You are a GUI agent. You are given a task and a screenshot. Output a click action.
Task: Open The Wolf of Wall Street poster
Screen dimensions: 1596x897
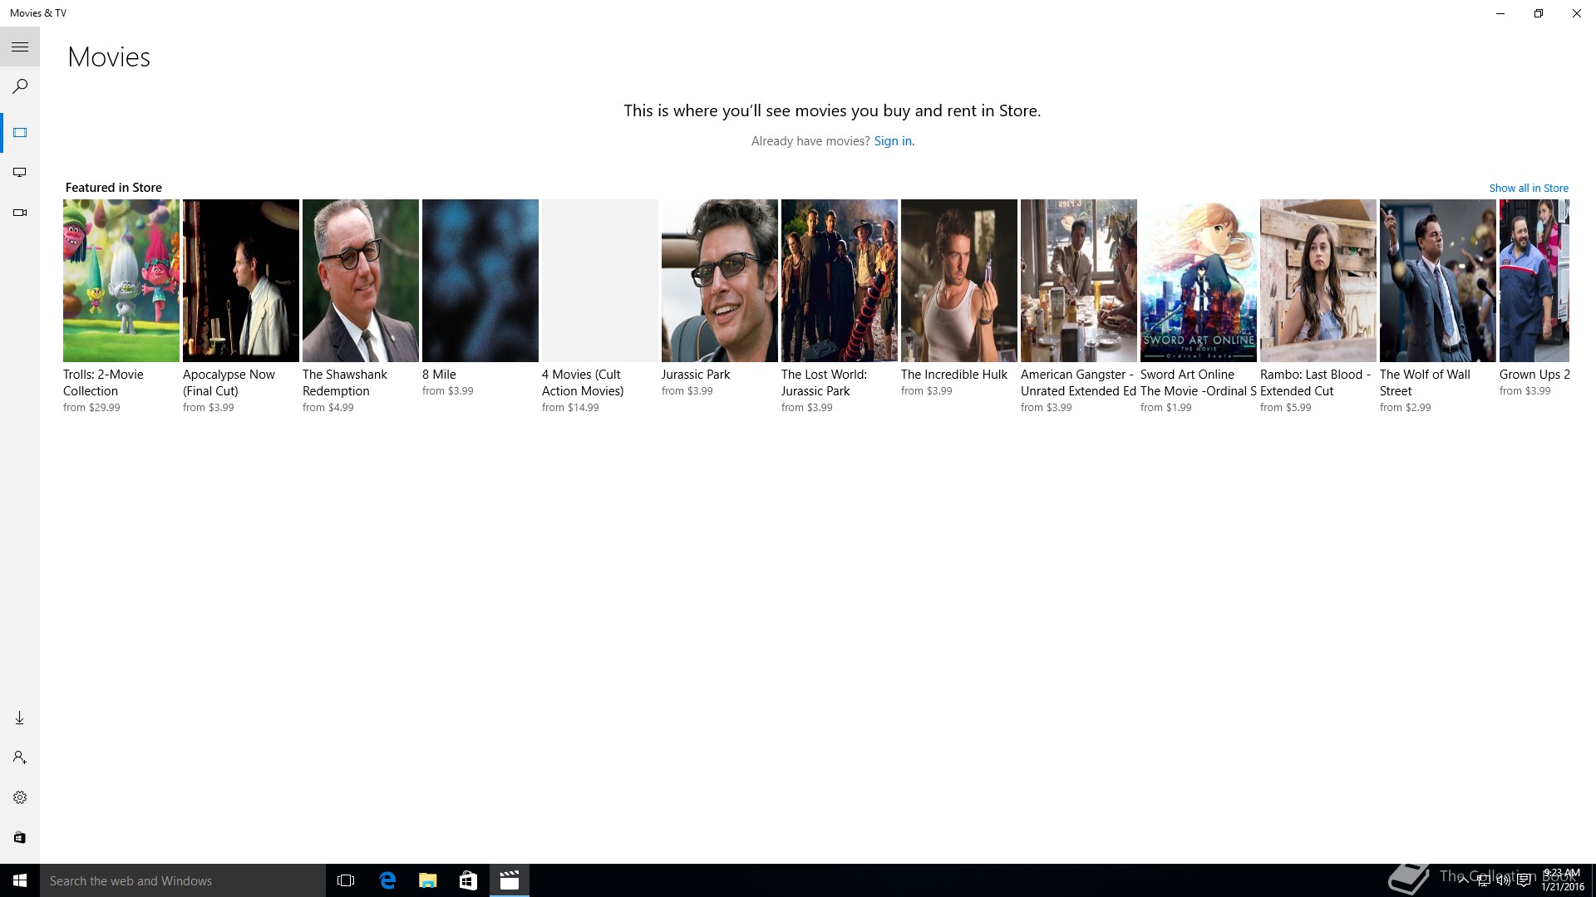coord(1438,281)
